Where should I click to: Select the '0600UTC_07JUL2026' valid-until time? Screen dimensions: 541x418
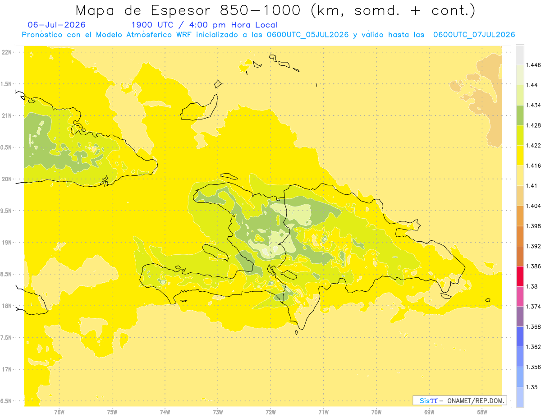click(474, 35)
